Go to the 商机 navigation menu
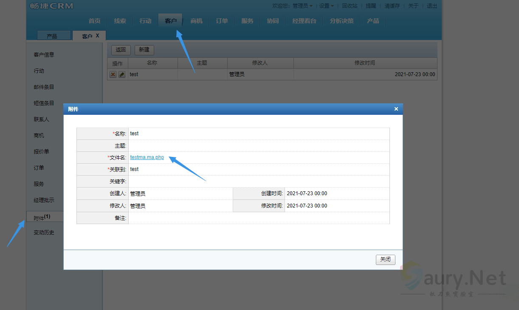The width and height of the screenshot is (519, 310). [196, 21]
